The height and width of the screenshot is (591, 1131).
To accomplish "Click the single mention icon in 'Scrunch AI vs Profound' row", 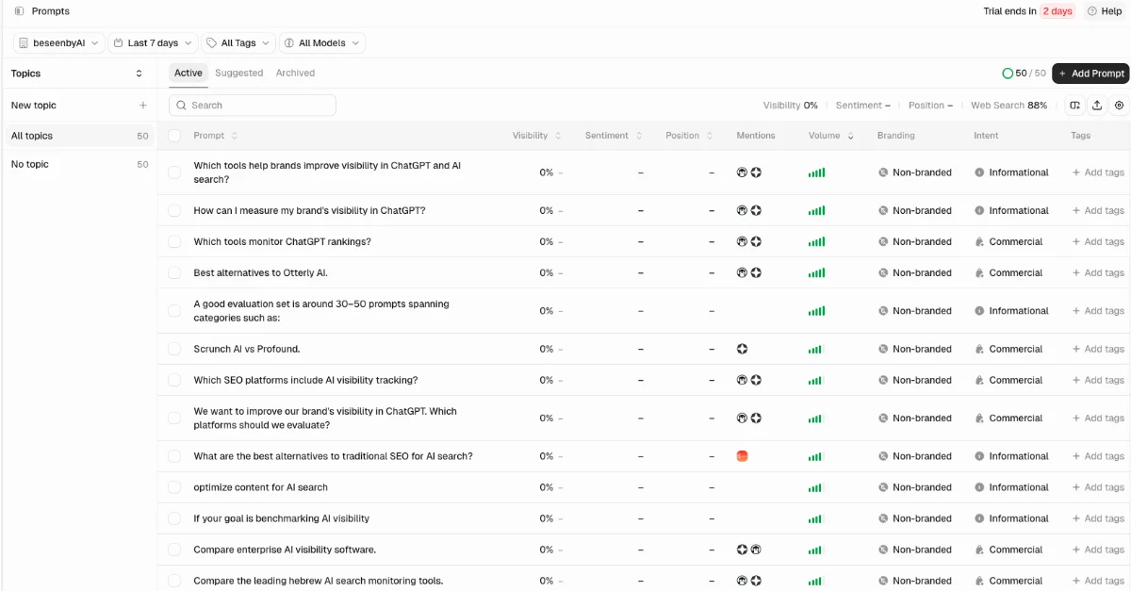I will pos(742,349).
